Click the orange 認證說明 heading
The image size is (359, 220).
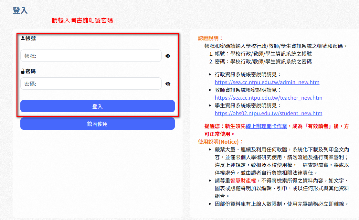point(210,38)
